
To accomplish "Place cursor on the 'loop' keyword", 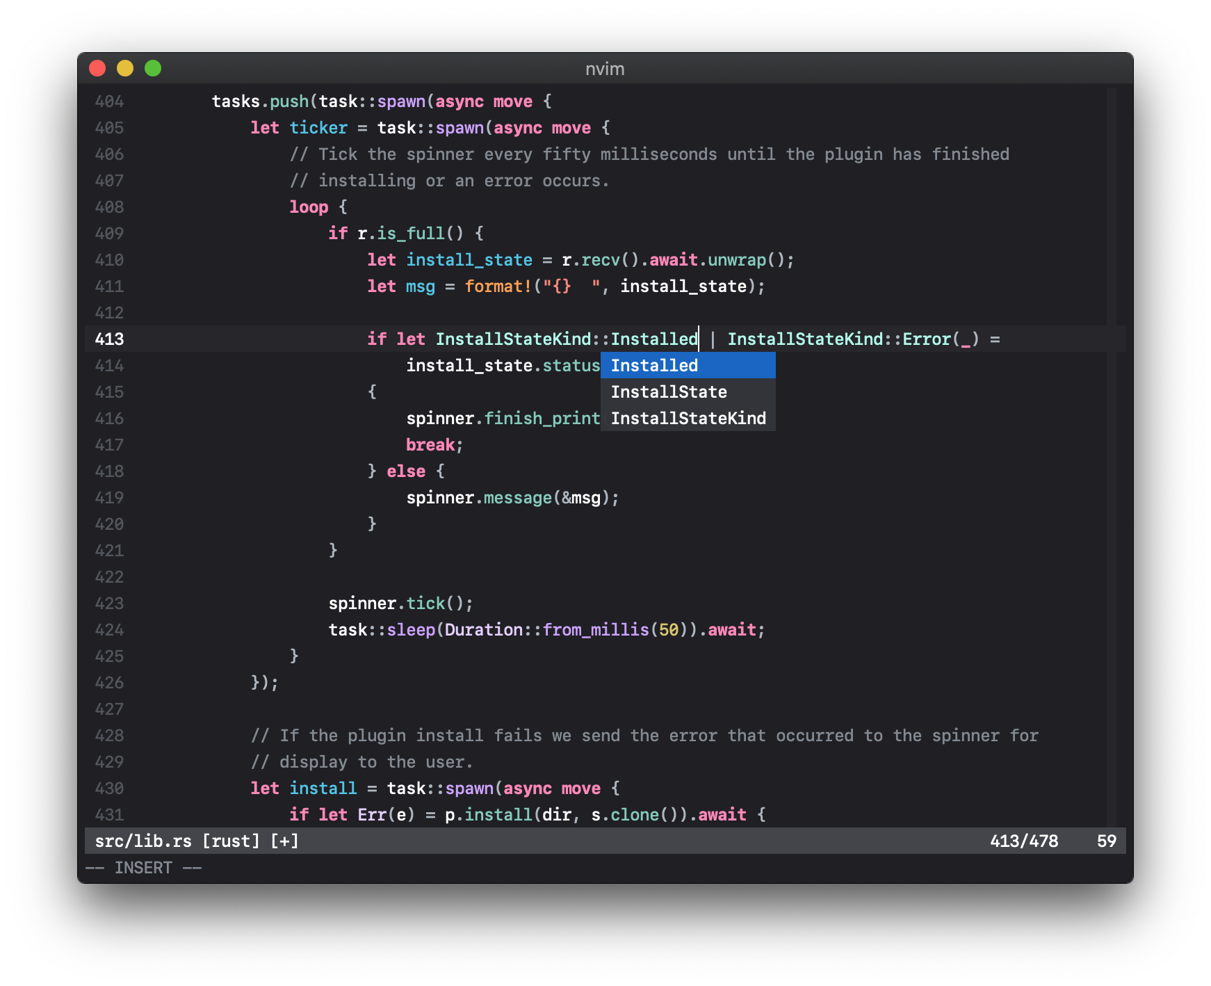I will click(309, 207).
